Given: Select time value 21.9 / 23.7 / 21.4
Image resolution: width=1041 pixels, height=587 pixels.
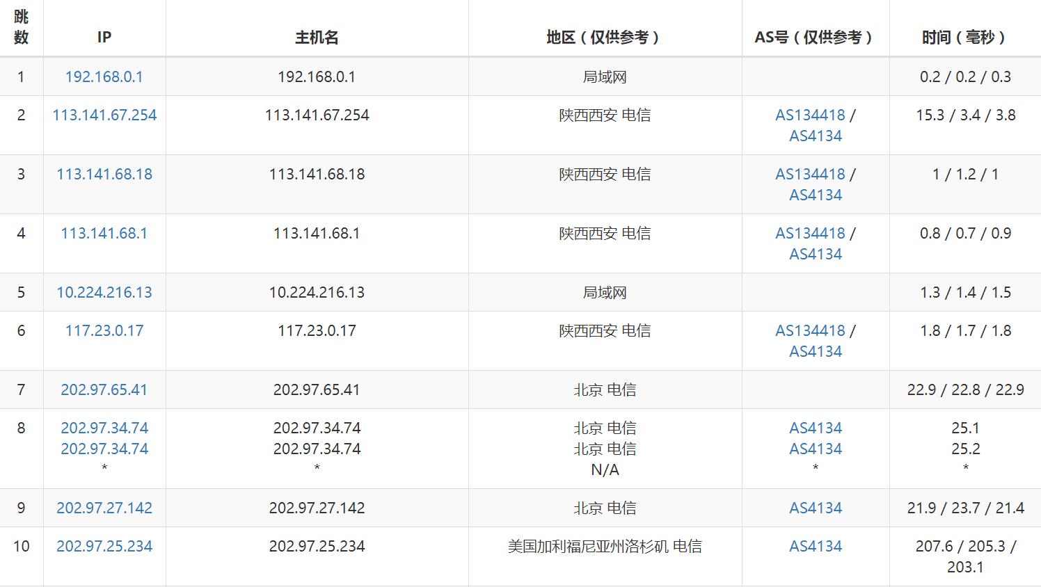Looking at the screenshot, I should [x=965, y=508].
